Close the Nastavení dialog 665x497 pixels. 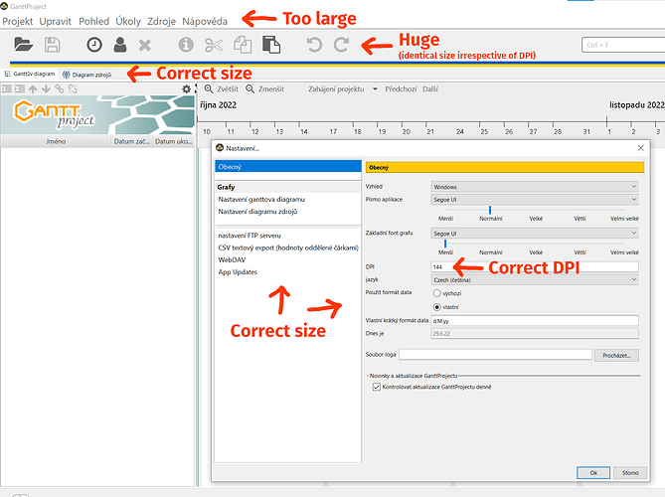pos(640,147)
